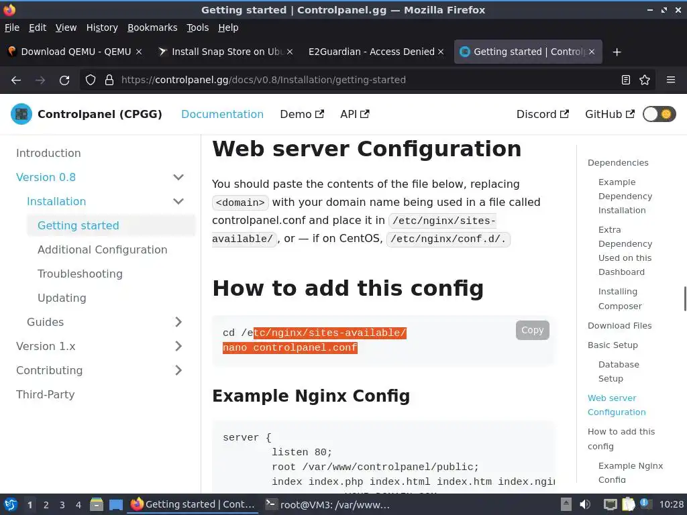Switch to workspace 3 in taskbar
687x515 pixels.
coord(62,505)
